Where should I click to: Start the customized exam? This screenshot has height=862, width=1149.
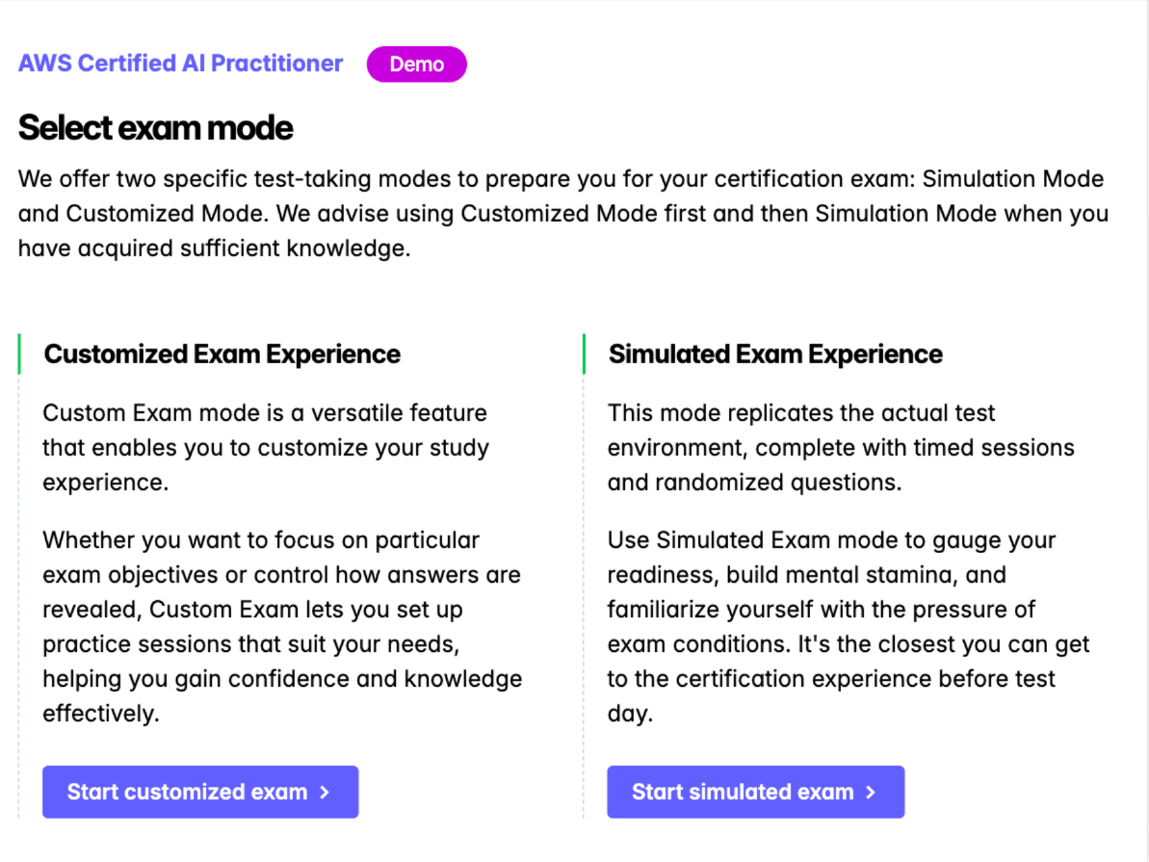click(x=187, y=792)
